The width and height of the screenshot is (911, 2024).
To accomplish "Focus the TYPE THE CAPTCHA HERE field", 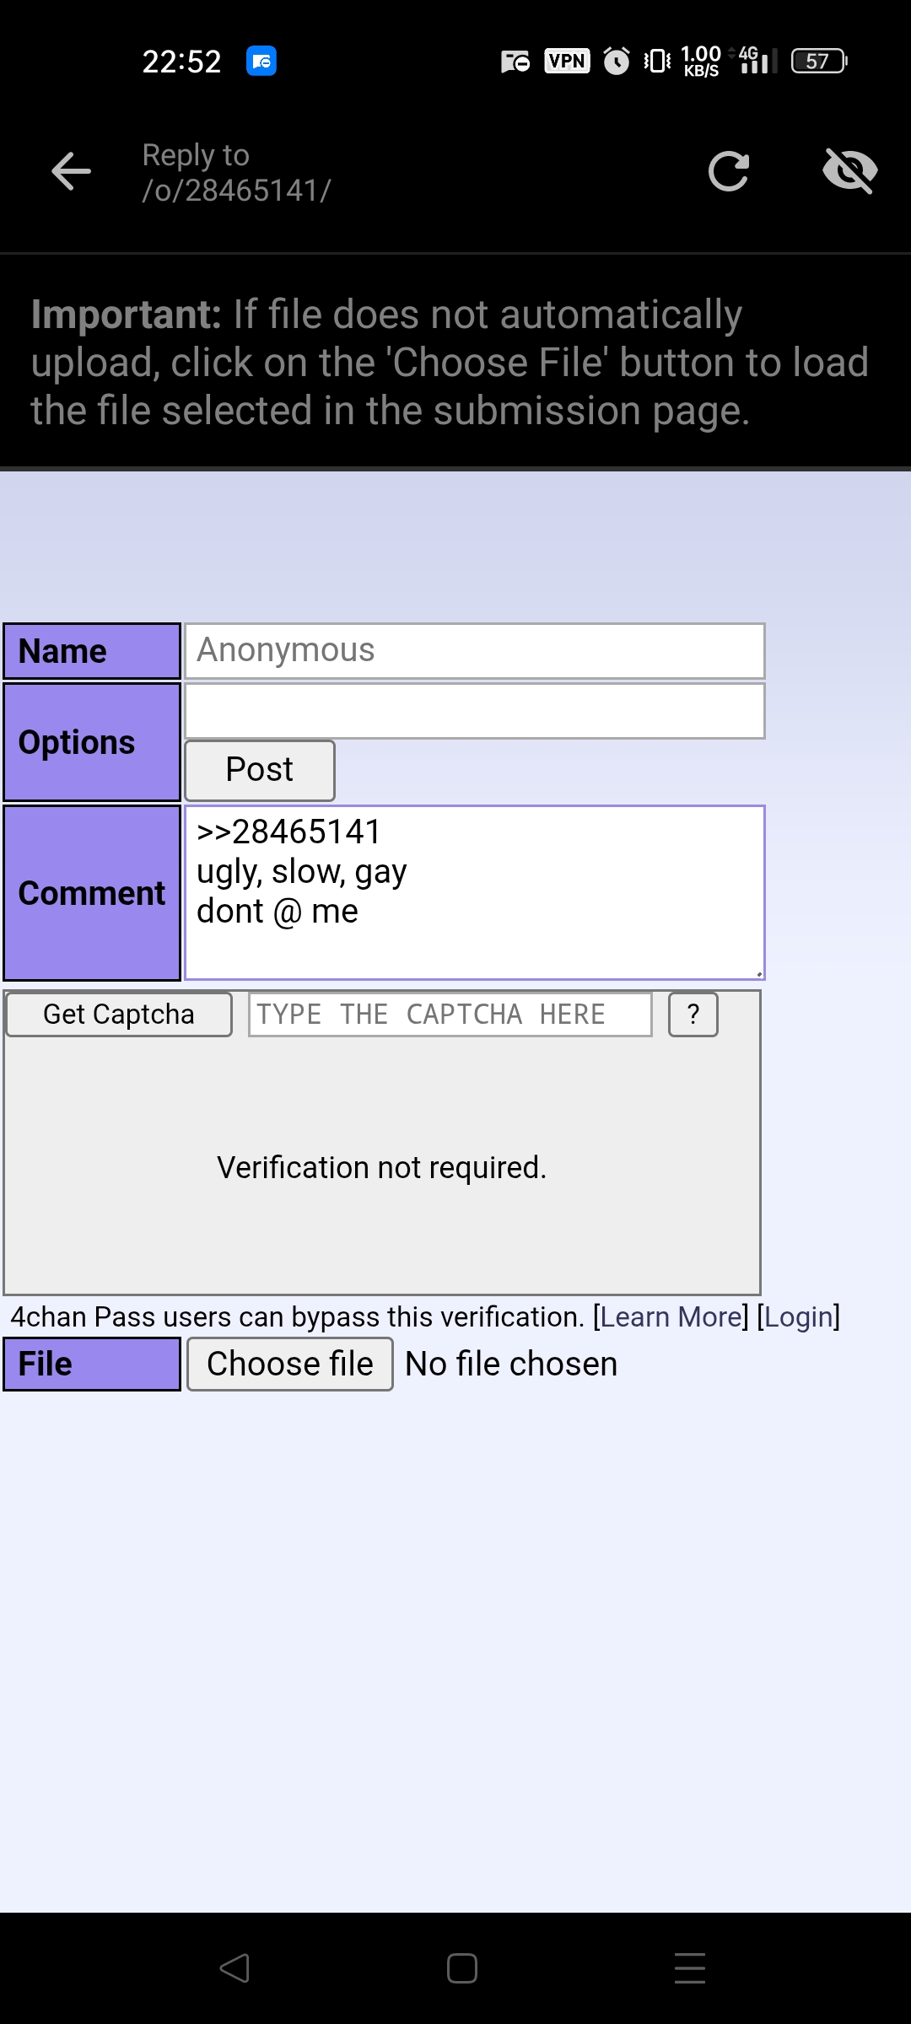I will click(x=450, y=1015).
